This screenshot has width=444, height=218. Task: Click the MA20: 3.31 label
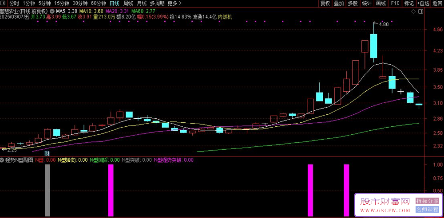tap(118, 12)
